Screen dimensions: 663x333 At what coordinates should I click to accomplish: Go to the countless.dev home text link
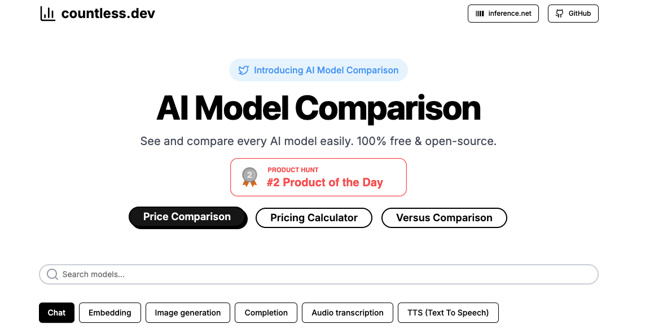coord(108,14)
